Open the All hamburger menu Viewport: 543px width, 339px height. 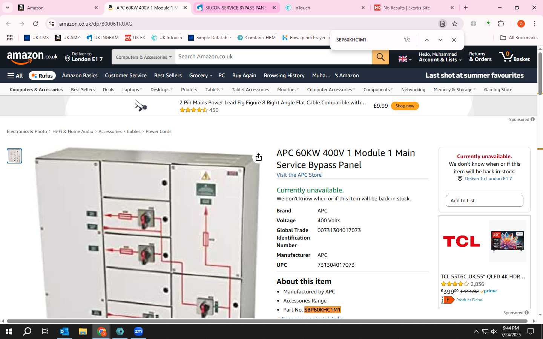[x=15, y=76]
